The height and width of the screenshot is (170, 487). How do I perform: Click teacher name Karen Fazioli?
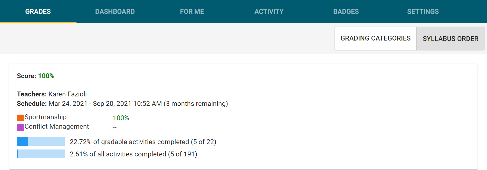point(68,94)
